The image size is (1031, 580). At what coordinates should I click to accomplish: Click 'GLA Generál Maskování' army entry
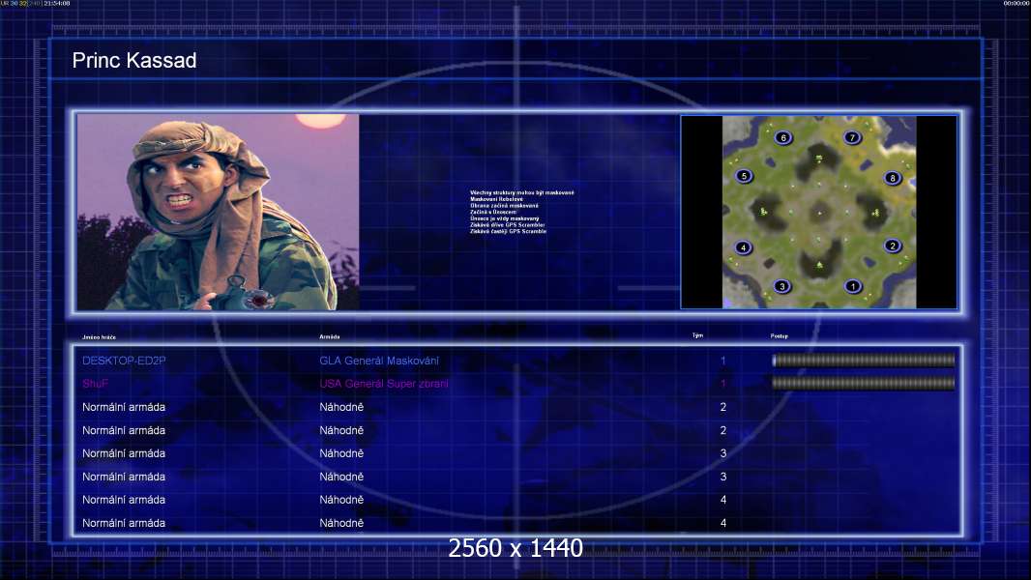coord(379,361)
